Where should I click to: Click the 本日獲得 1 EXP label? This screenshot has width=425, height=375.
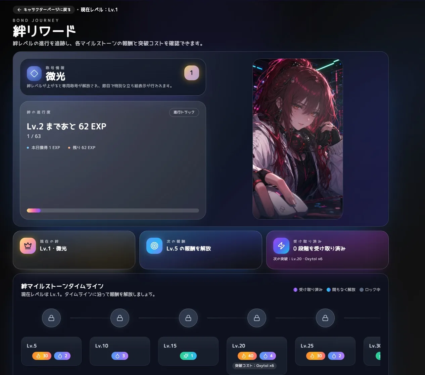click(46, 148)
